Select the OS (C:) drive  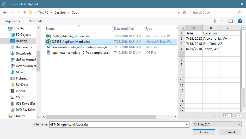pos(21,97)
